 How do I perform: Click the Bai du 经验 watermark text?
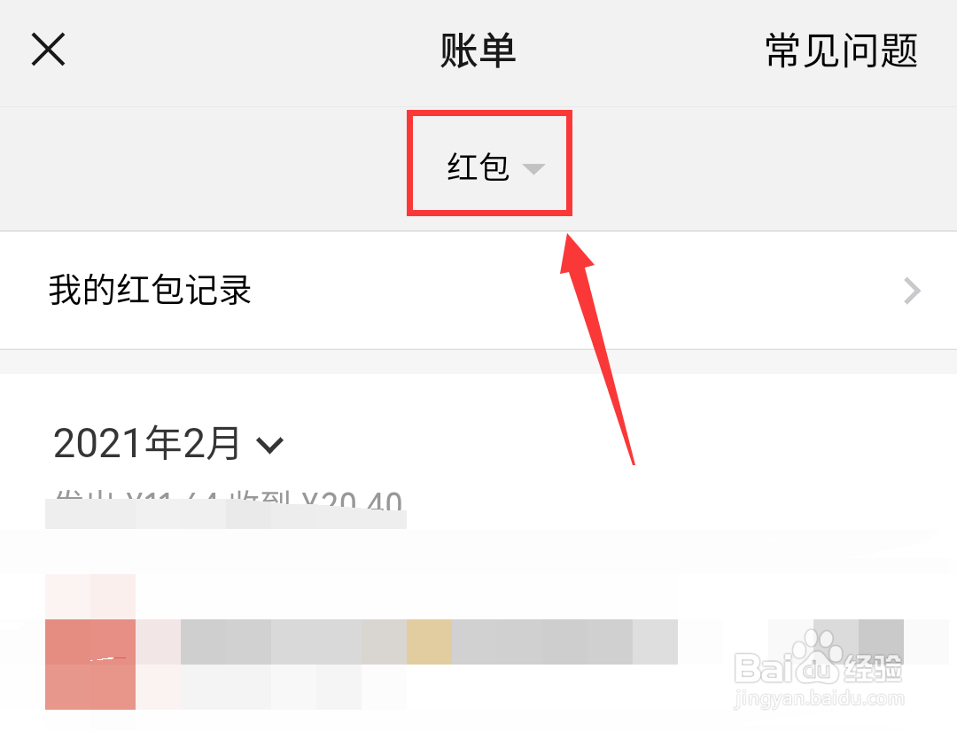pos(819,668)
